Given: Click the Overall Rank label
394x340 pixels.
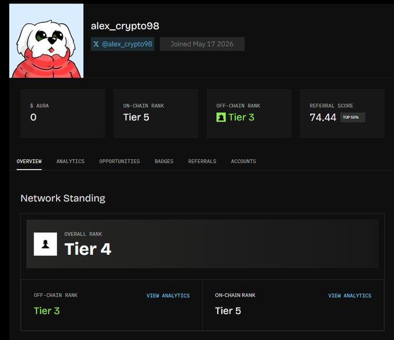Looking at the screenshot, I should pos(83,234).
